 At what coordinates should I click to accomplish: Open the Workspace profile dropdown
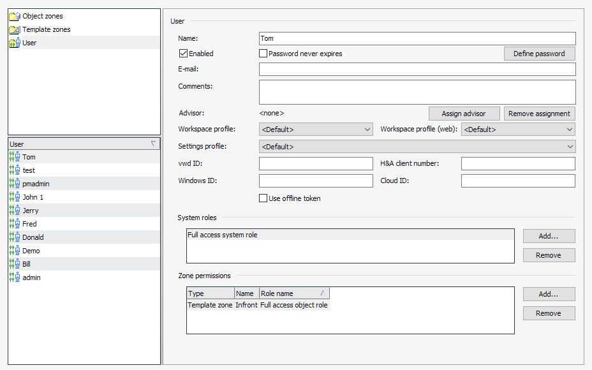click(316, 129)
